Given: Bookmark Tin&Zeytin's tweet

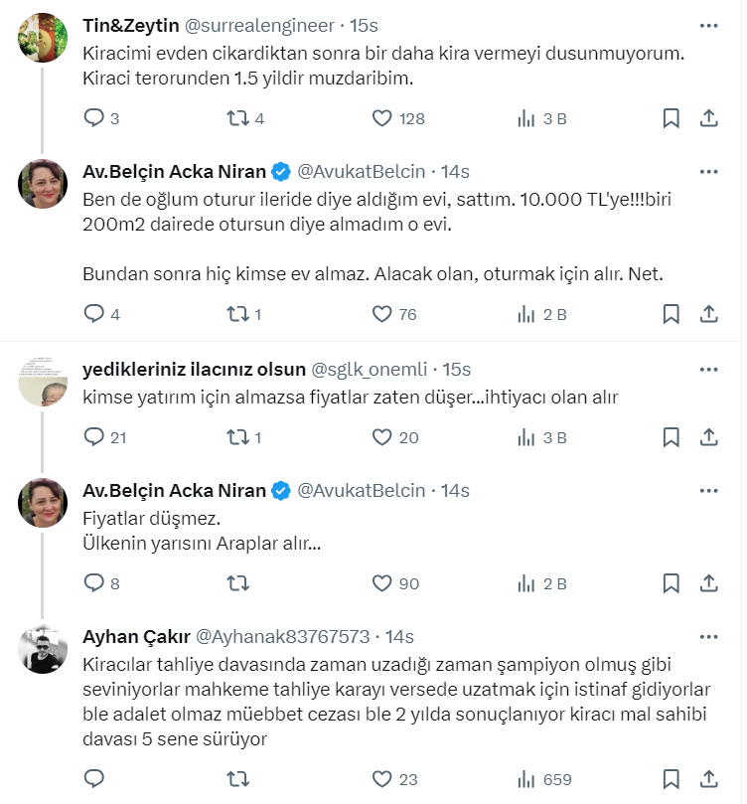Looking at the screenshot, I should [x=671, y=118].
